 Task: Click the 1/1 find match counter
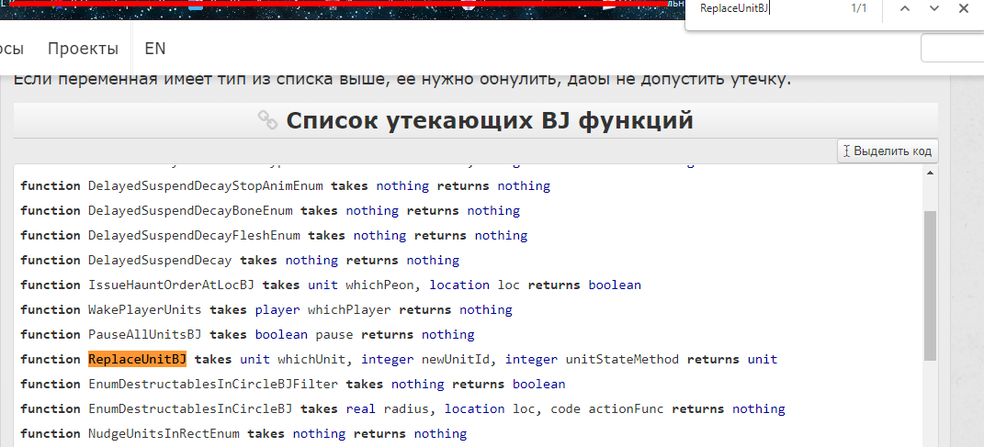(x=858, y=9)
